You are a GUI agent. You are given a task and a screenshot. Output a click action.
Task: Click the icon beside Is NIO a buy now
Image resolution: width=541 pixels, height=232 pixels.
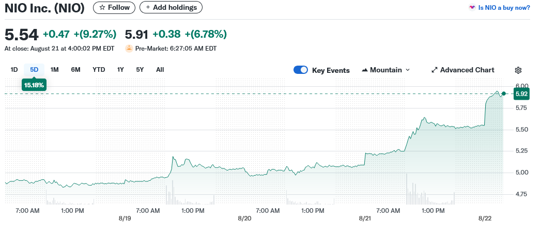click(x=472, y=7)
